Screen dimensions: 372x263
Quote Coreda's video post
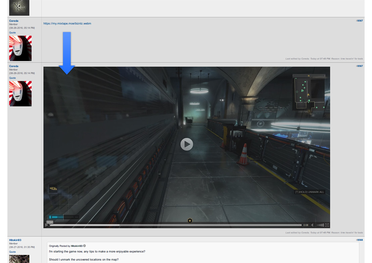point(12,78)
